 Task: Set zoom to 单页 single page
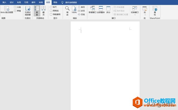(x=81, y=7)
